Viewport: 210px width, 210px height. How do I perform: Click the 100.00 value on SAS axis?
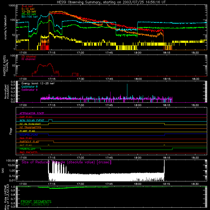coord(10,161)
